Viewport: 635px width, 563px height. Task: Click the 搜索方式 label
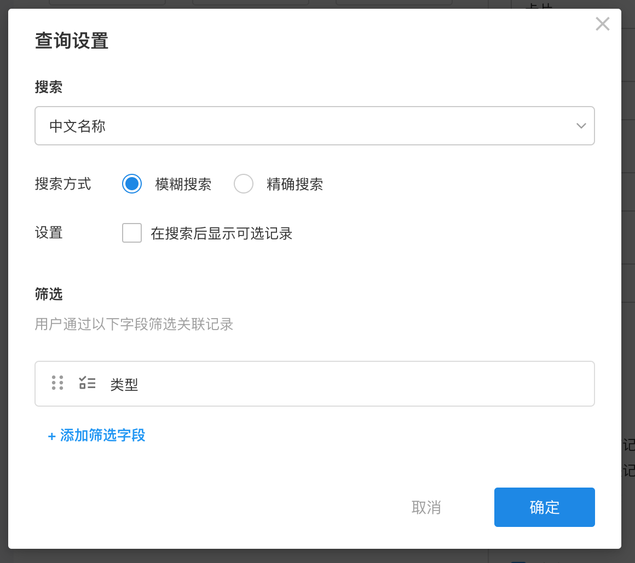point(63,184)
